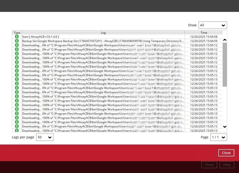Click the "Page" label
This screenshot has height=173, width=239.
[x=204, y=137]
